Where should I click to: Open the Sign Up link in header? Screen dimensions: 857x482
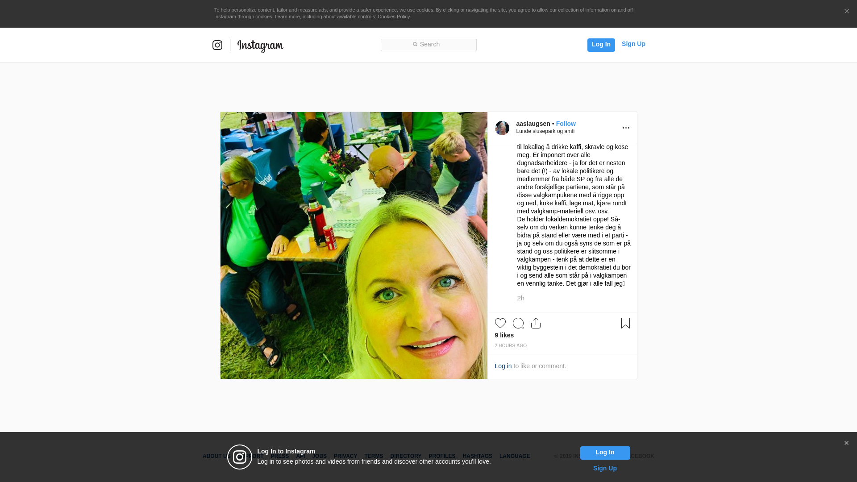click(633, 44)
